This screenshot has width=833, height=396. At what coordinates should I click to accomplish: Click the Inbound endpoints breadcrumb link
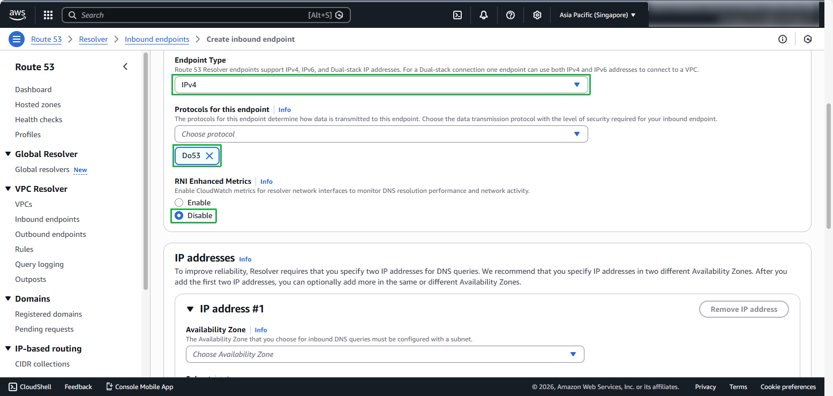pos(157,39)
